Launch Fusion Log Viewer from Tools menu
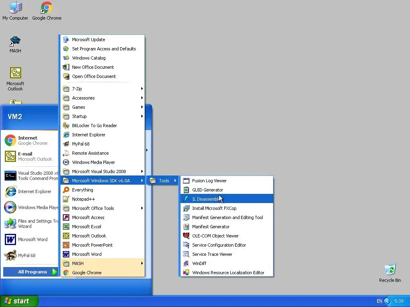410x307 pixels. coord(227,181)
